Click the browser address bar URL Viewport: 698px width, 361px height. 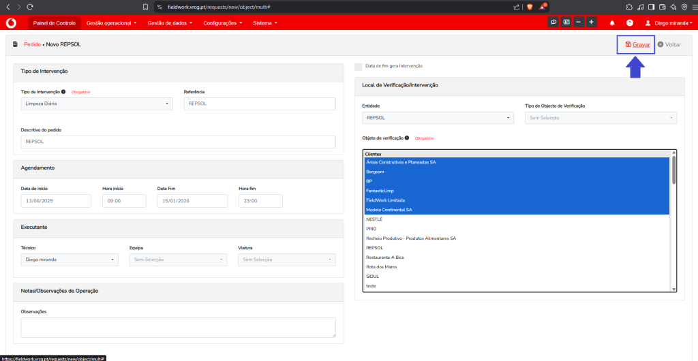click(220, 7)
